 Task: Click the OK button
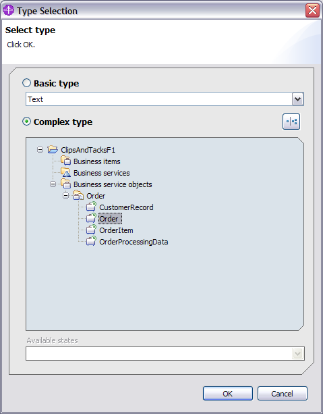click(x=228, y=394)
